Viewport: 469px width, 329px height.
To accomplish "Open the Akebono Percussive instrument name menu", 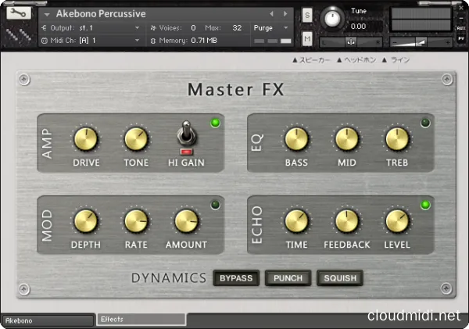I will click(47, 14).
